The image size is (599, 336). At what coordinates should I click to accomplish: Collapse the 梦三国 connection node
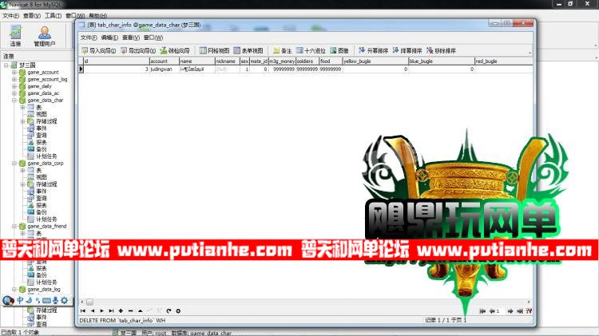pos(6,65)
